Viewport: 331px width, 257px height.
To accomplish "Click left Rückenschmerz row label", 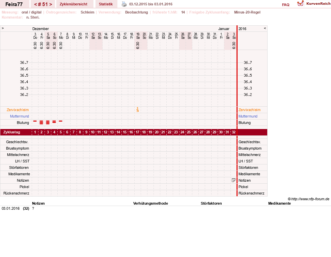I will 16,193.
